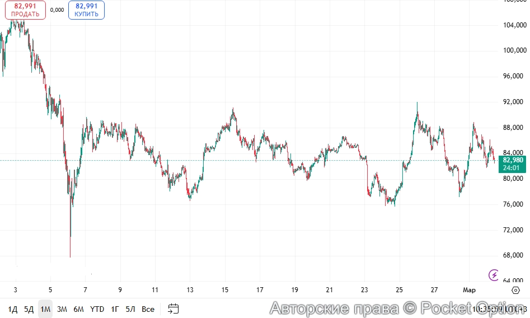This screenshot has width=530, height=318.
Task: Click the purple lightning flash icon
Action: click(494, 274)
